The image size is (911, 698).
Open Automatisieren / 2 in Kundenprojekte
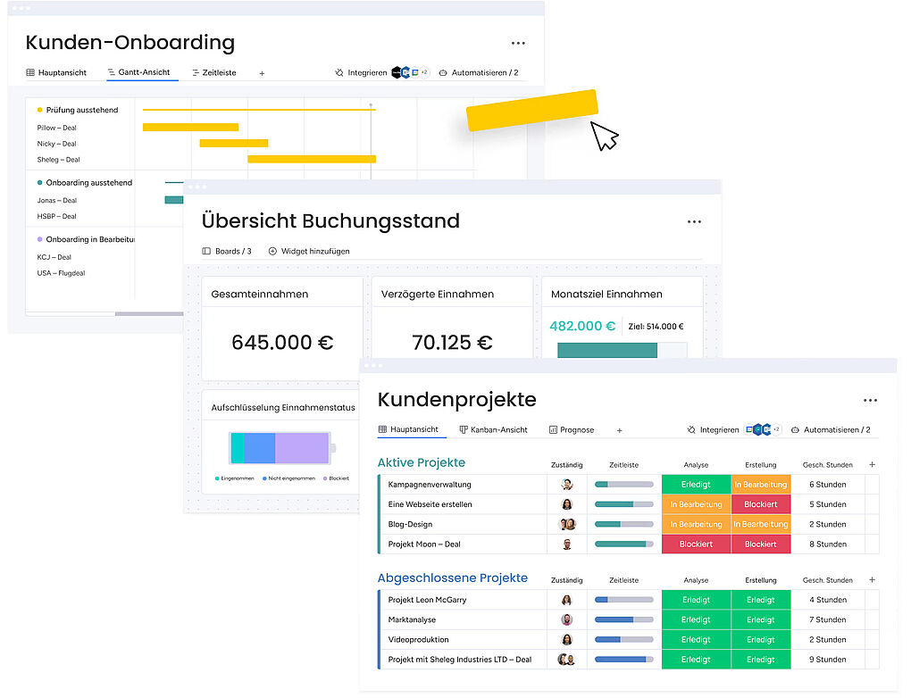pos(830,430)
